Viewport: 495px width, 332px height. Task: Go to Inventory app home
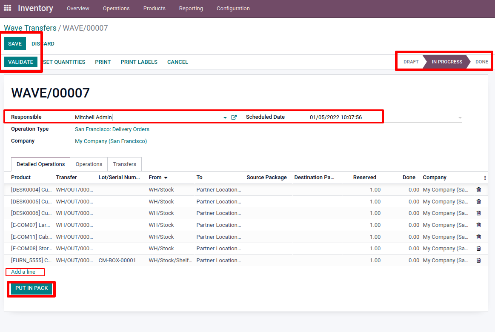point(35,8)
